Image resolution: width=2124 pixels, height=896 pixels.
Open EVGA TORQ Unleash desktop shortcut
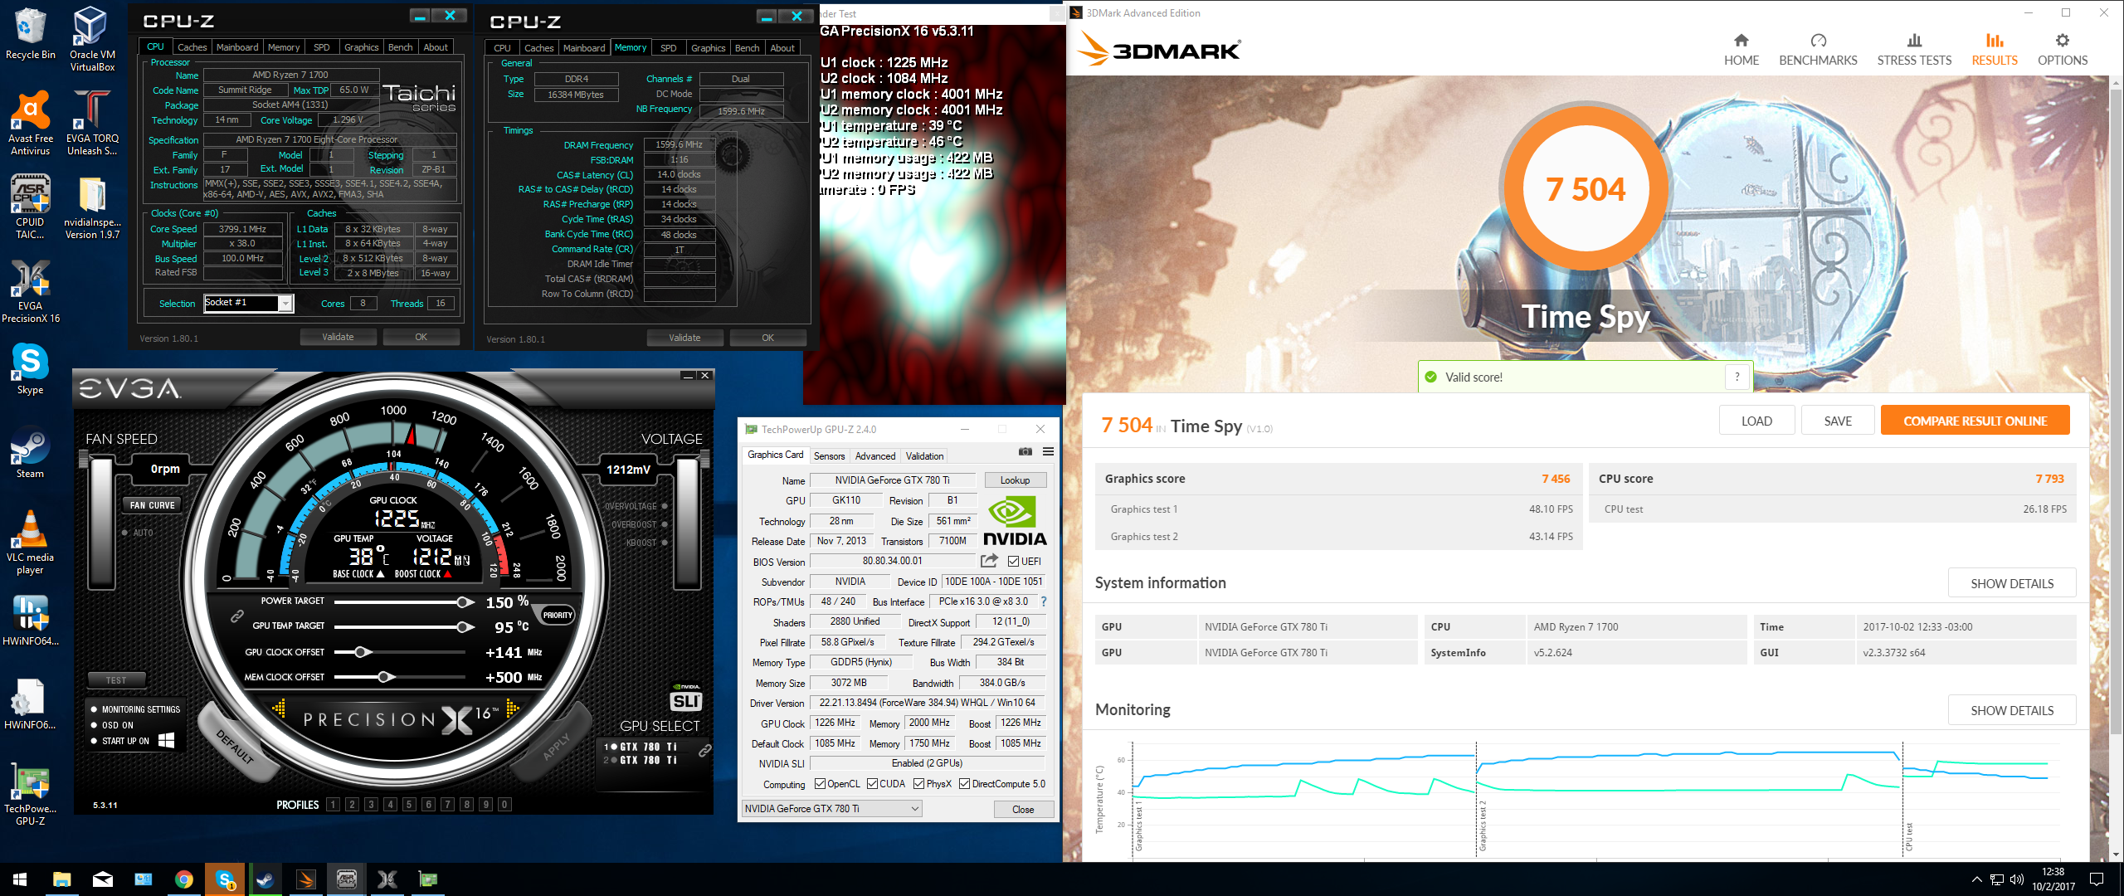91,123
